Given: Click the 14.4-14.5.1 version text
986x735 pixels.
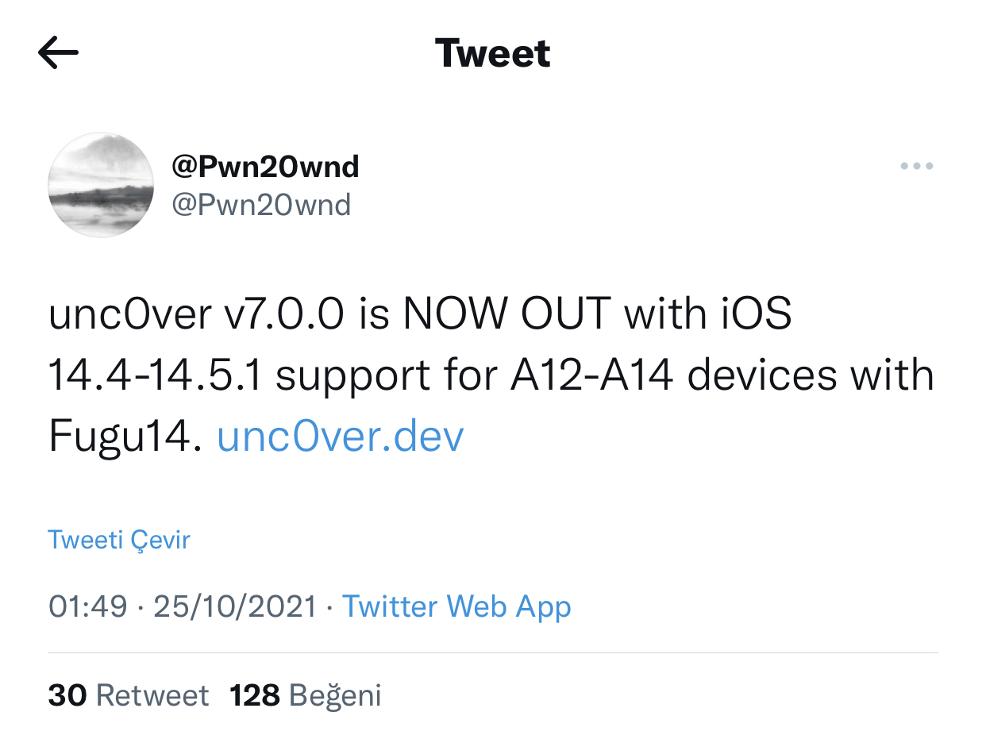Looking at the screenshot, I should (x=155, y=375).
